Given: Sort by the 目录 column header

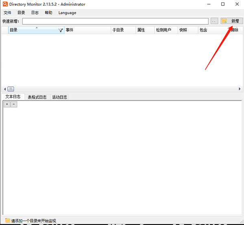Looking at the screenshot, I should point(36,30).
